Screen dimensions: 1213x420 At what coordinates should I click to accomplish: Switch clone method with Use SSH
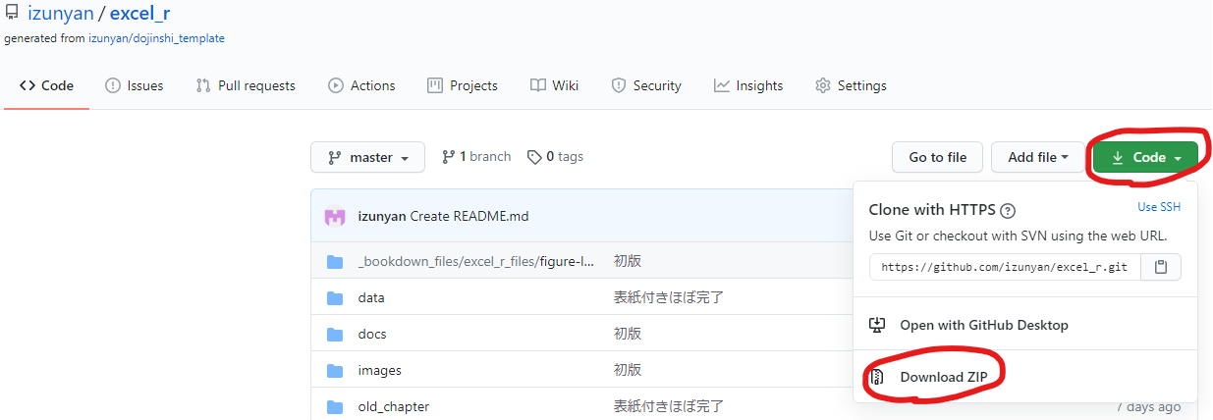1159,207
